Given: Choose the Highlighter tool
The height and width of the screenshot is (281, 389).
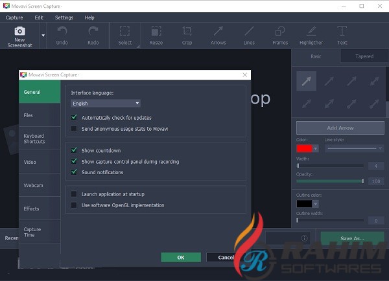Looking at the screenshot, I should tap(311, 36).
